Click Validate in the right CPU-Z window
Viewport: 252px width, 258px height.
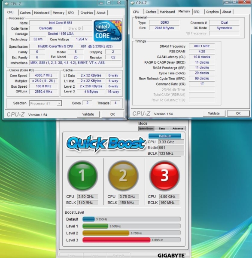[214, 114]
